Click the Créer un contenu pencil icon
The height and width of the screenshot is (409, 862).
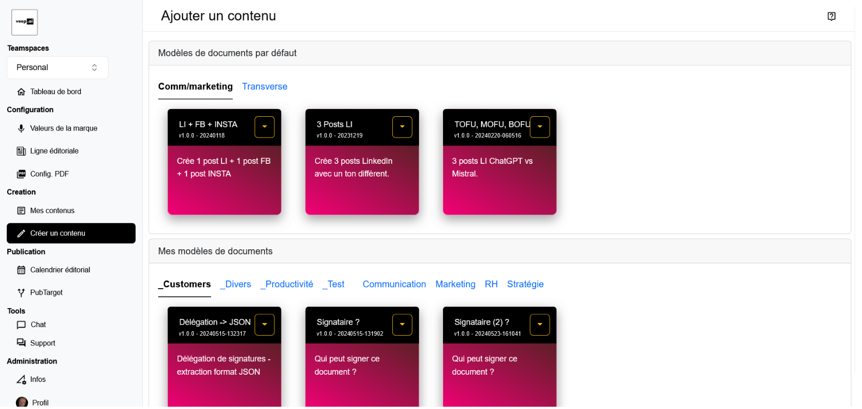21,233
